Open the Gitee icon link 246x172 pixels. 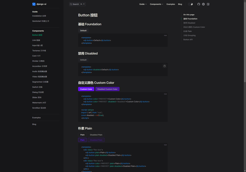(x=203, y=4)
